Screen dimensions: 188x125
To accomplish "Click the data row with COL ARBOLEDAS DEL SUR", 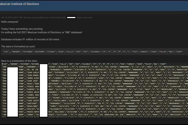I will tap(95, 114).
